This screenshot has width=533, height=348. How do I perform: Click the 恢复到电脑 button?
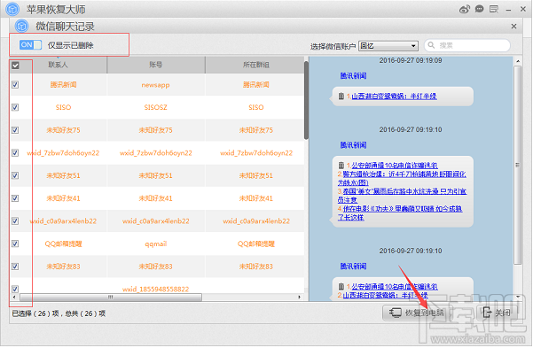point(417,313)
